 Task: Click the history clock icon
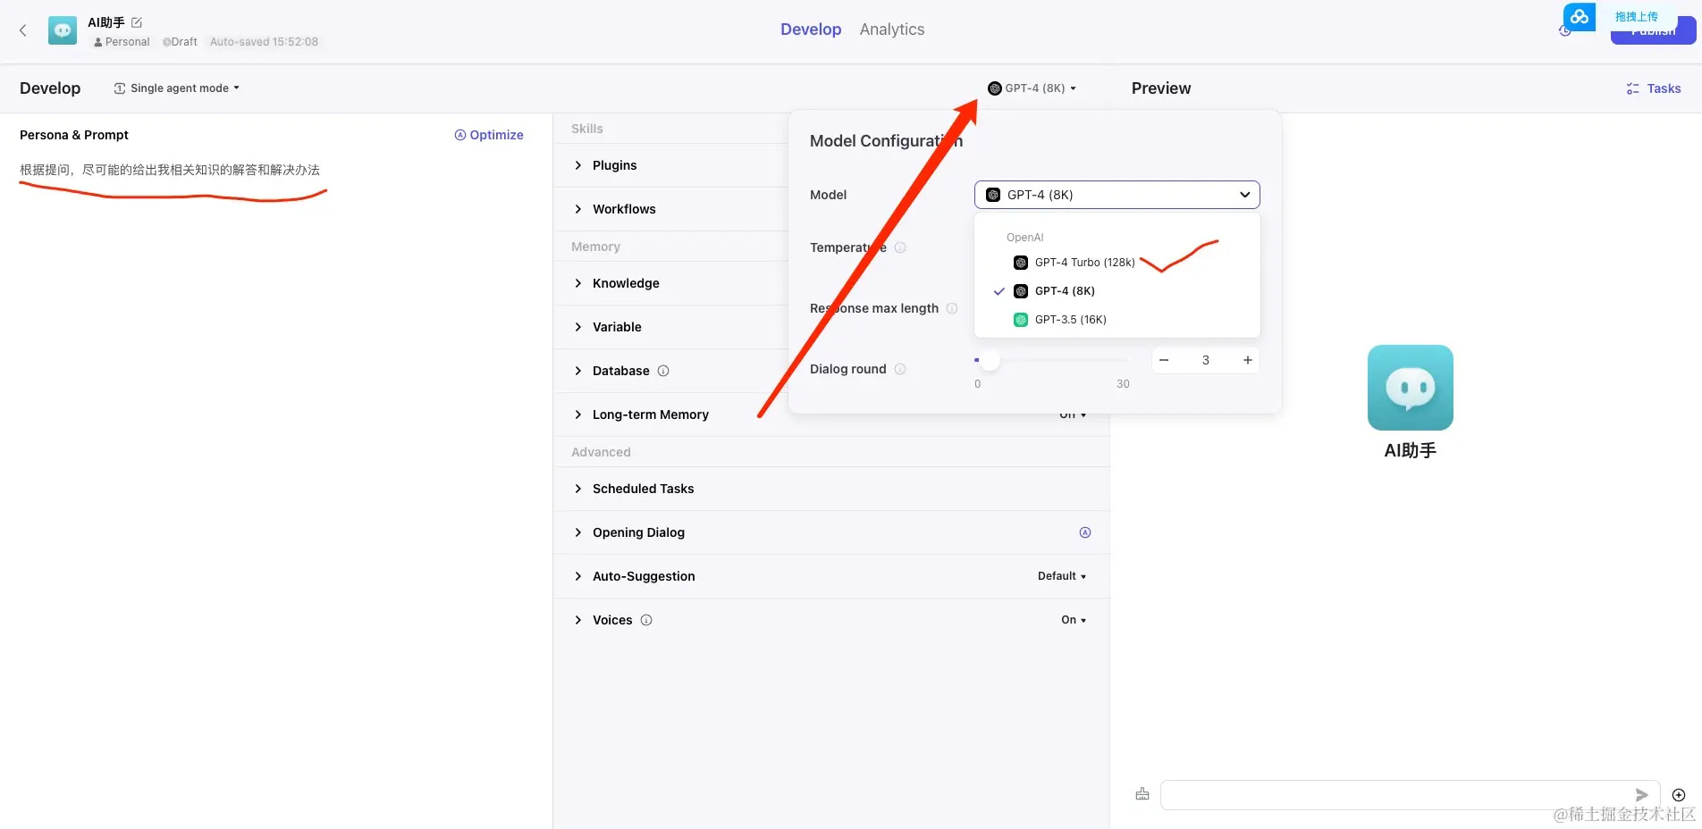[1565, 31]
